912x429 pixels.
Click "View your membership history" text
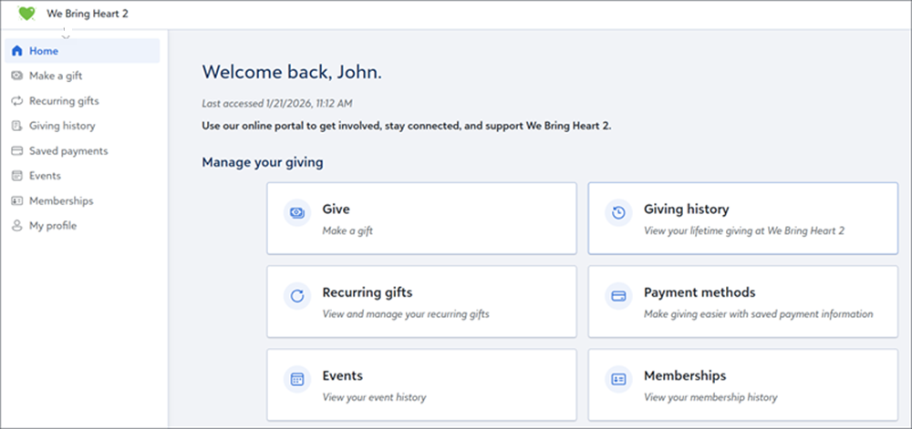710,398
